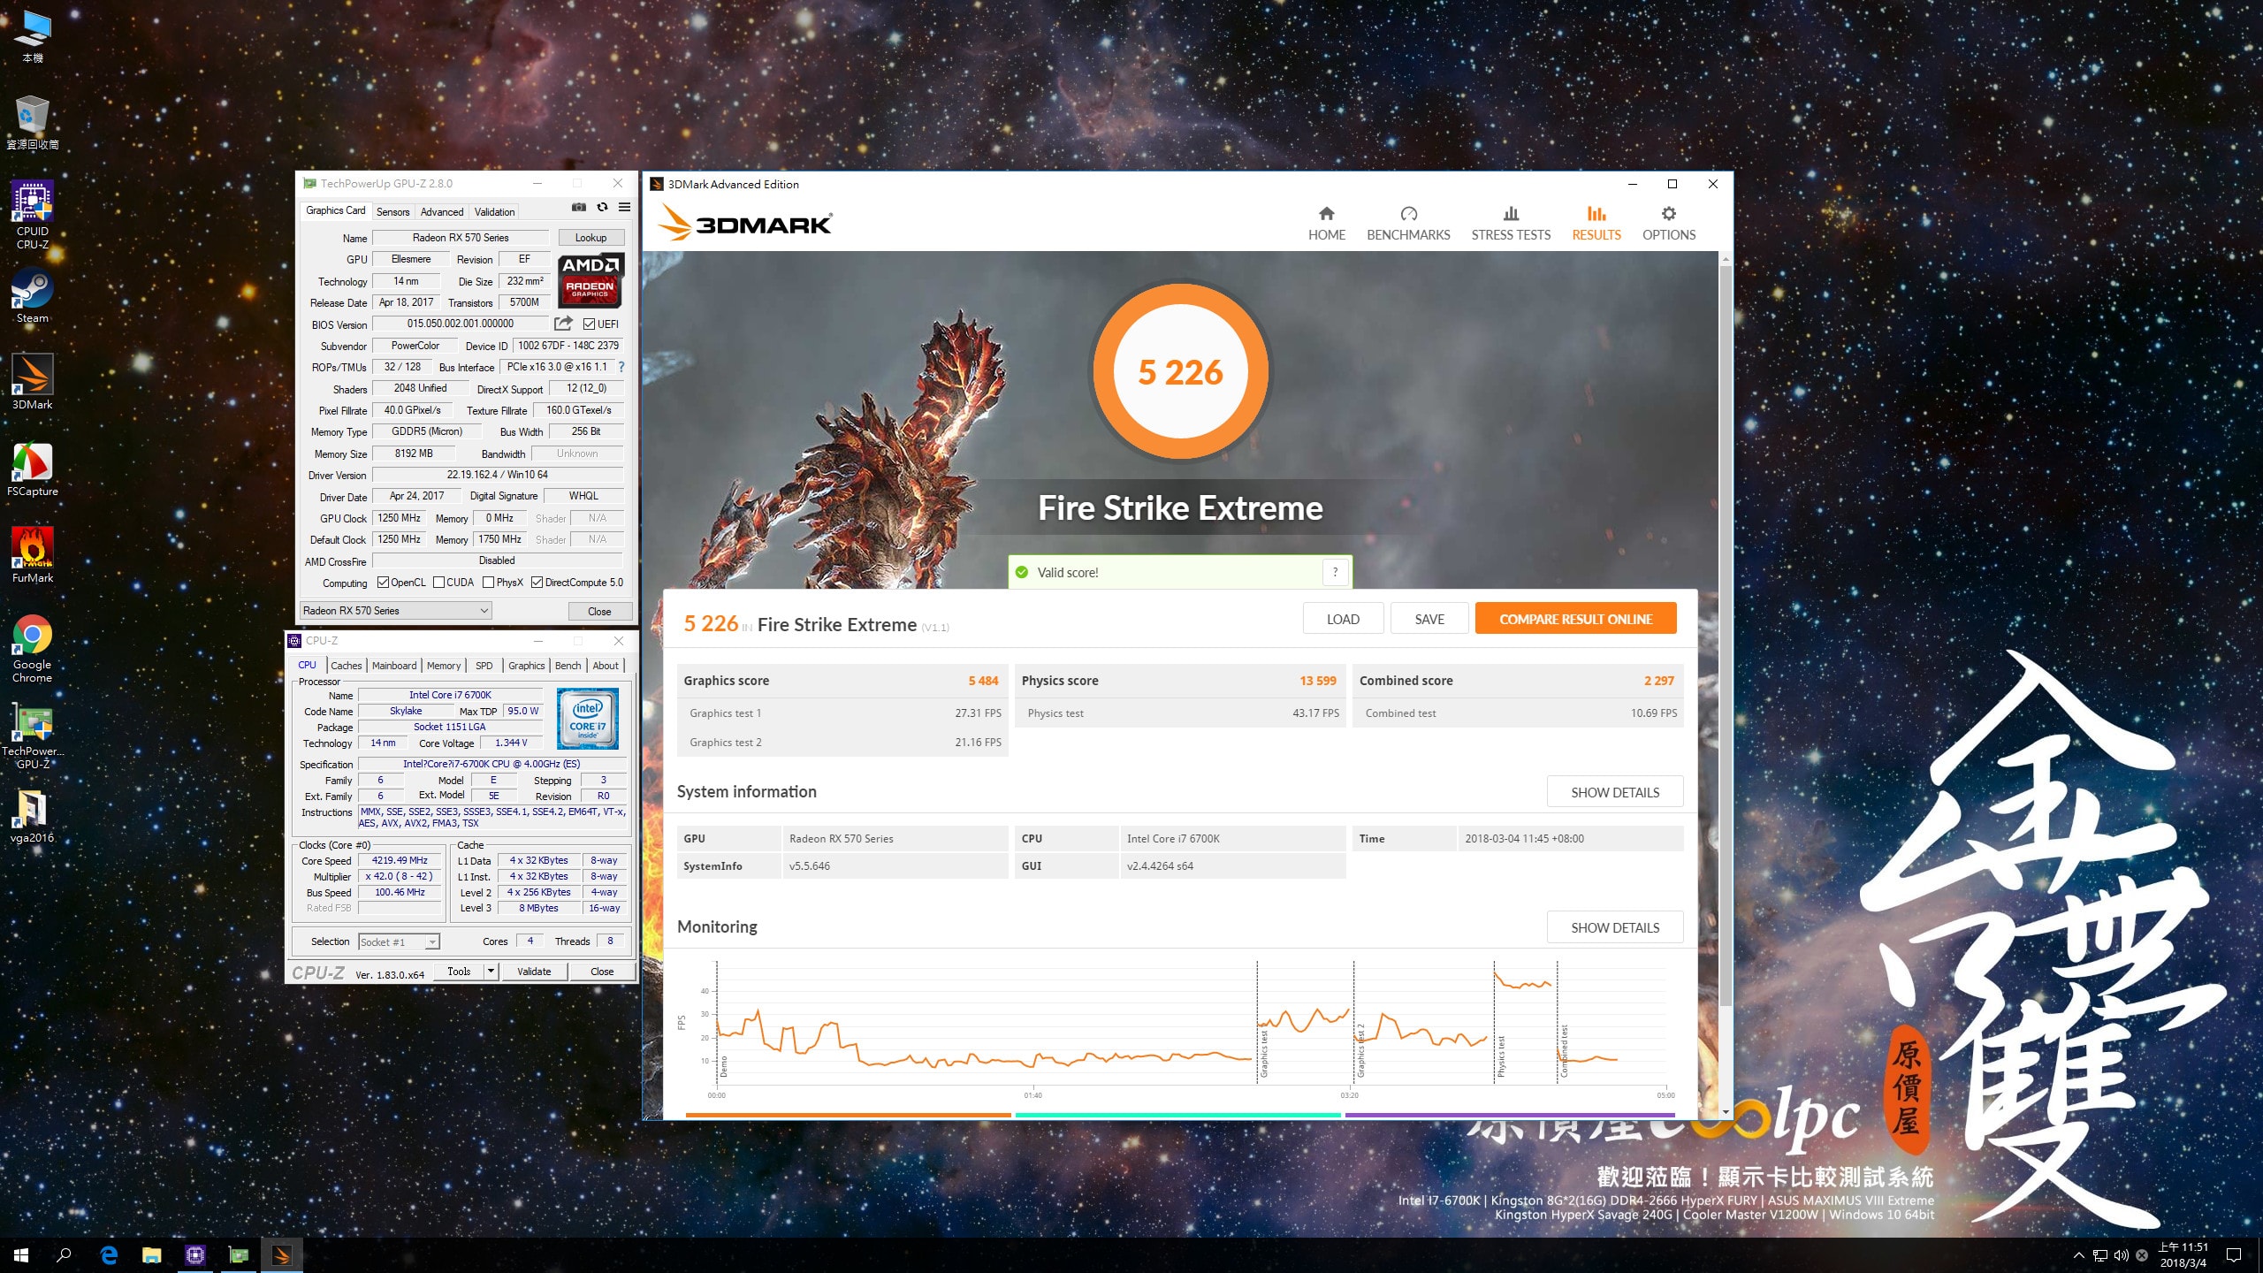Open the Memory tab in CPU-Z
Screen dimensions: 2263x1273
[444, 666]
